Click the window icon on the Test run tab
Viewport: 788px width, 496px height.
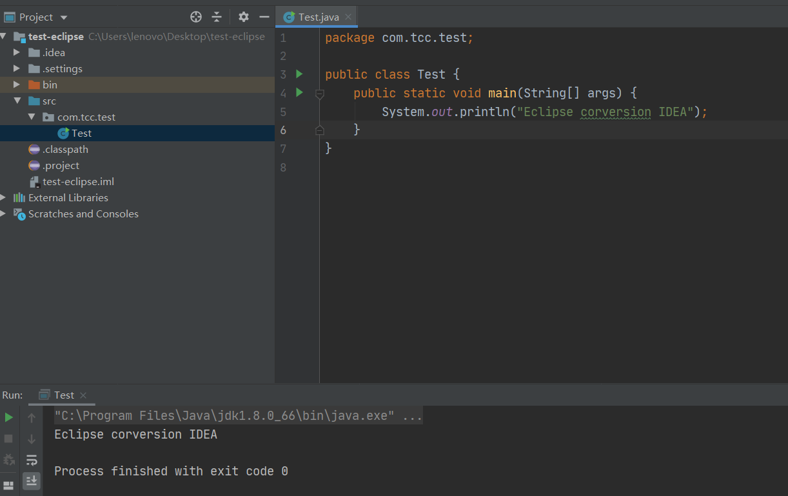(44, 395)
